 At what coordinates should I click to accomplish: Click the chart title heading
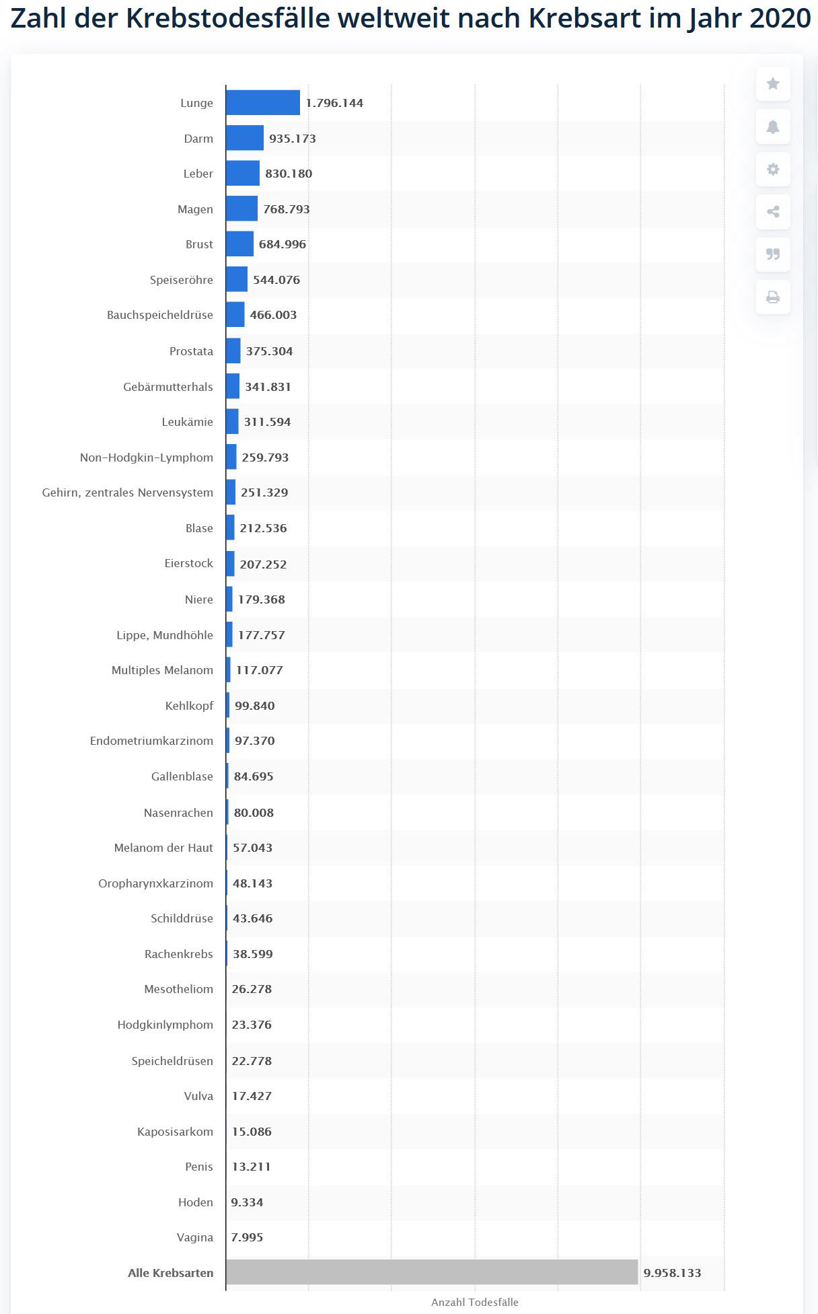410,19
